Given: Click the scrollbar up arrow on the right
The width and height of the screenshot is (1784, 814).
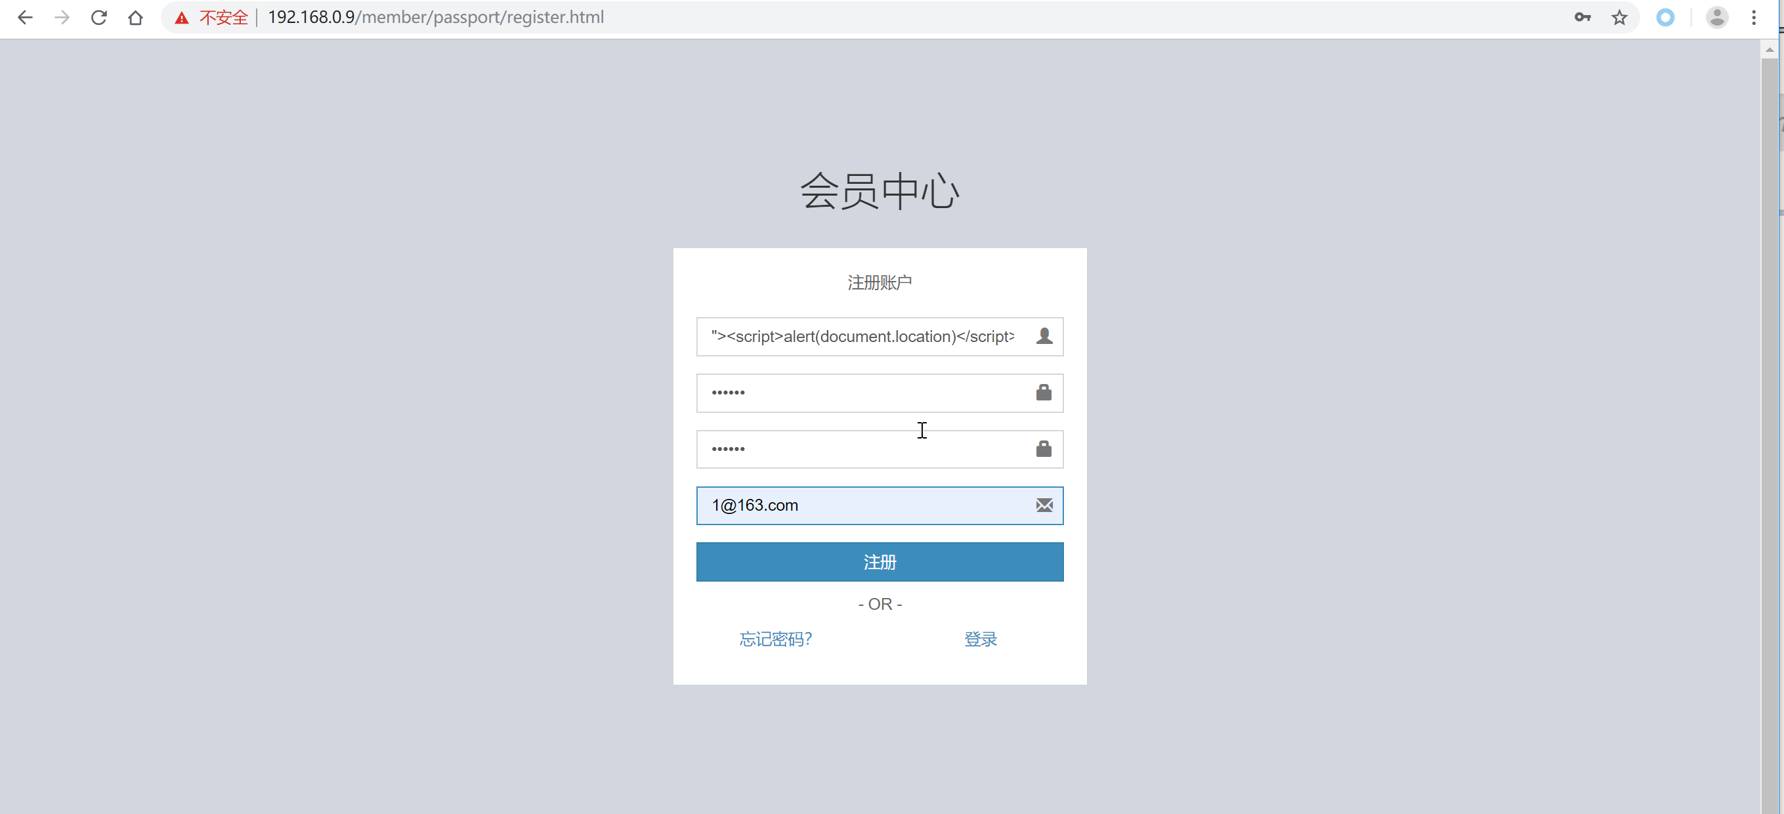Looking at the screenshot, I should [x=1770, y=49].
